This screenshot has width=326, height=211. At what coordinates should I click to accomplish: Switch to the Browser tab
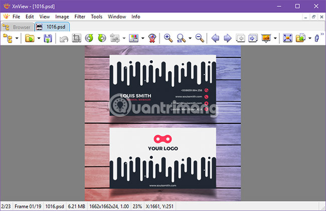coord(18,27)
